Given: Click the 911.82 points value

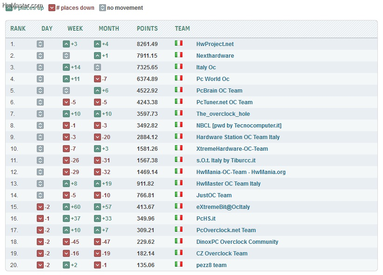Looking at the screenshot, I should [145, 184].
